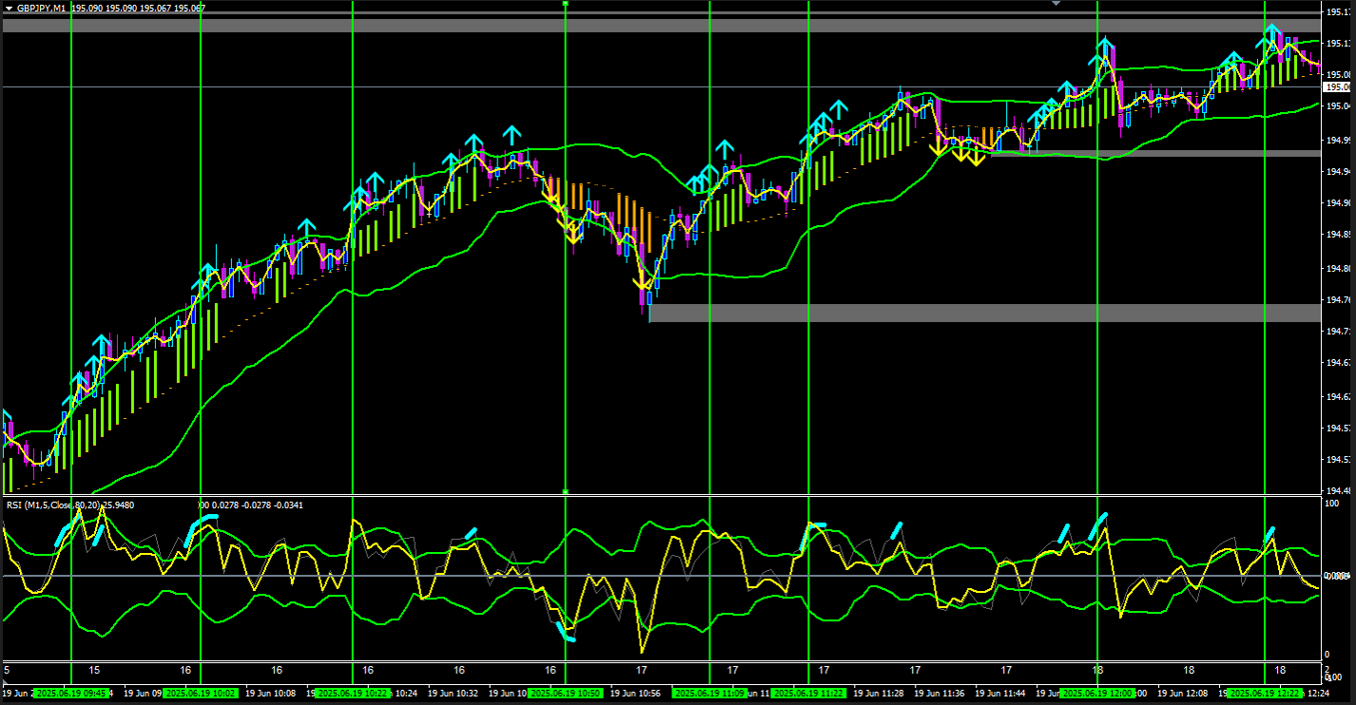Open the chart menu triangle beside GBPJPY,M1

9,8
